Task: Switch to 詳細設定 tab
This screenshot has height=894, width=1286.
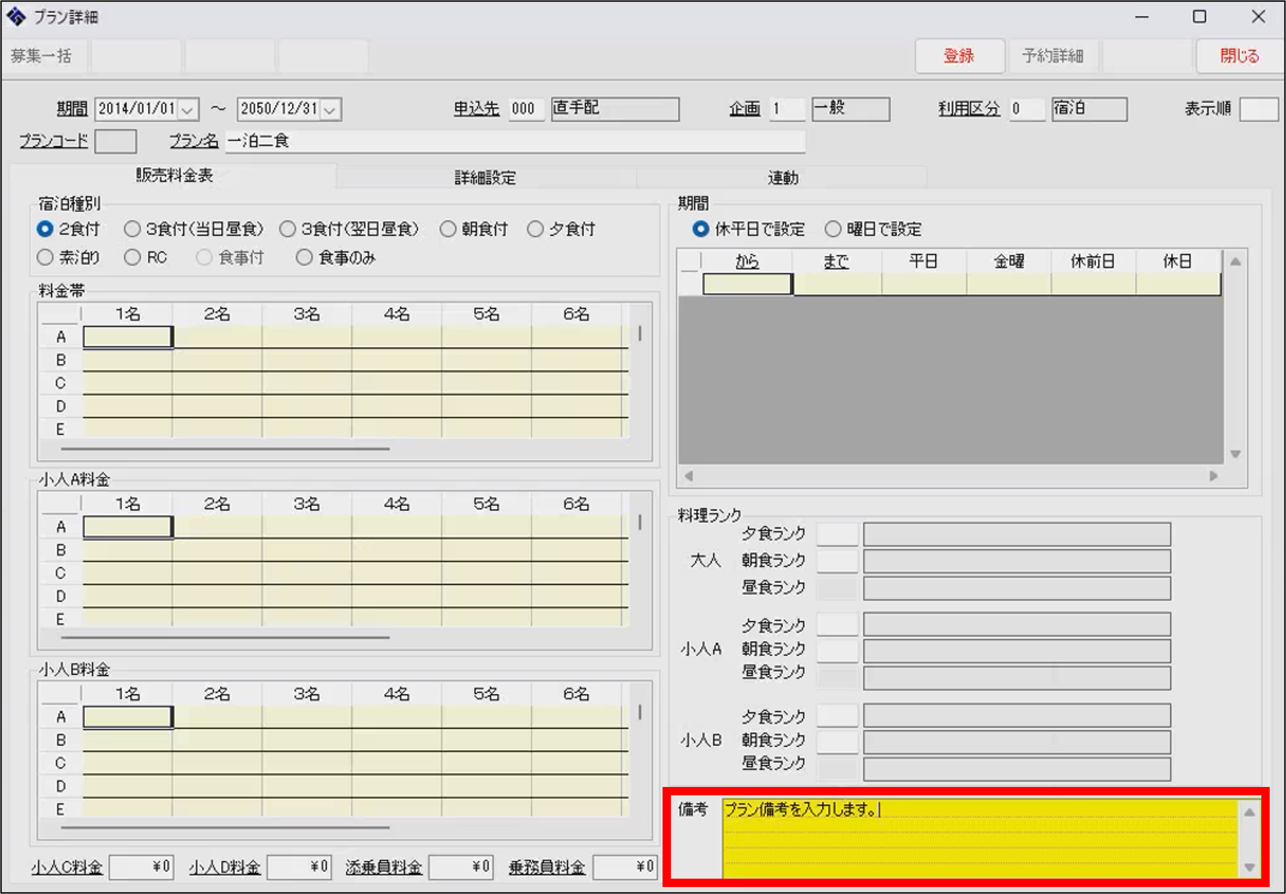Action: tap(485, 178)
